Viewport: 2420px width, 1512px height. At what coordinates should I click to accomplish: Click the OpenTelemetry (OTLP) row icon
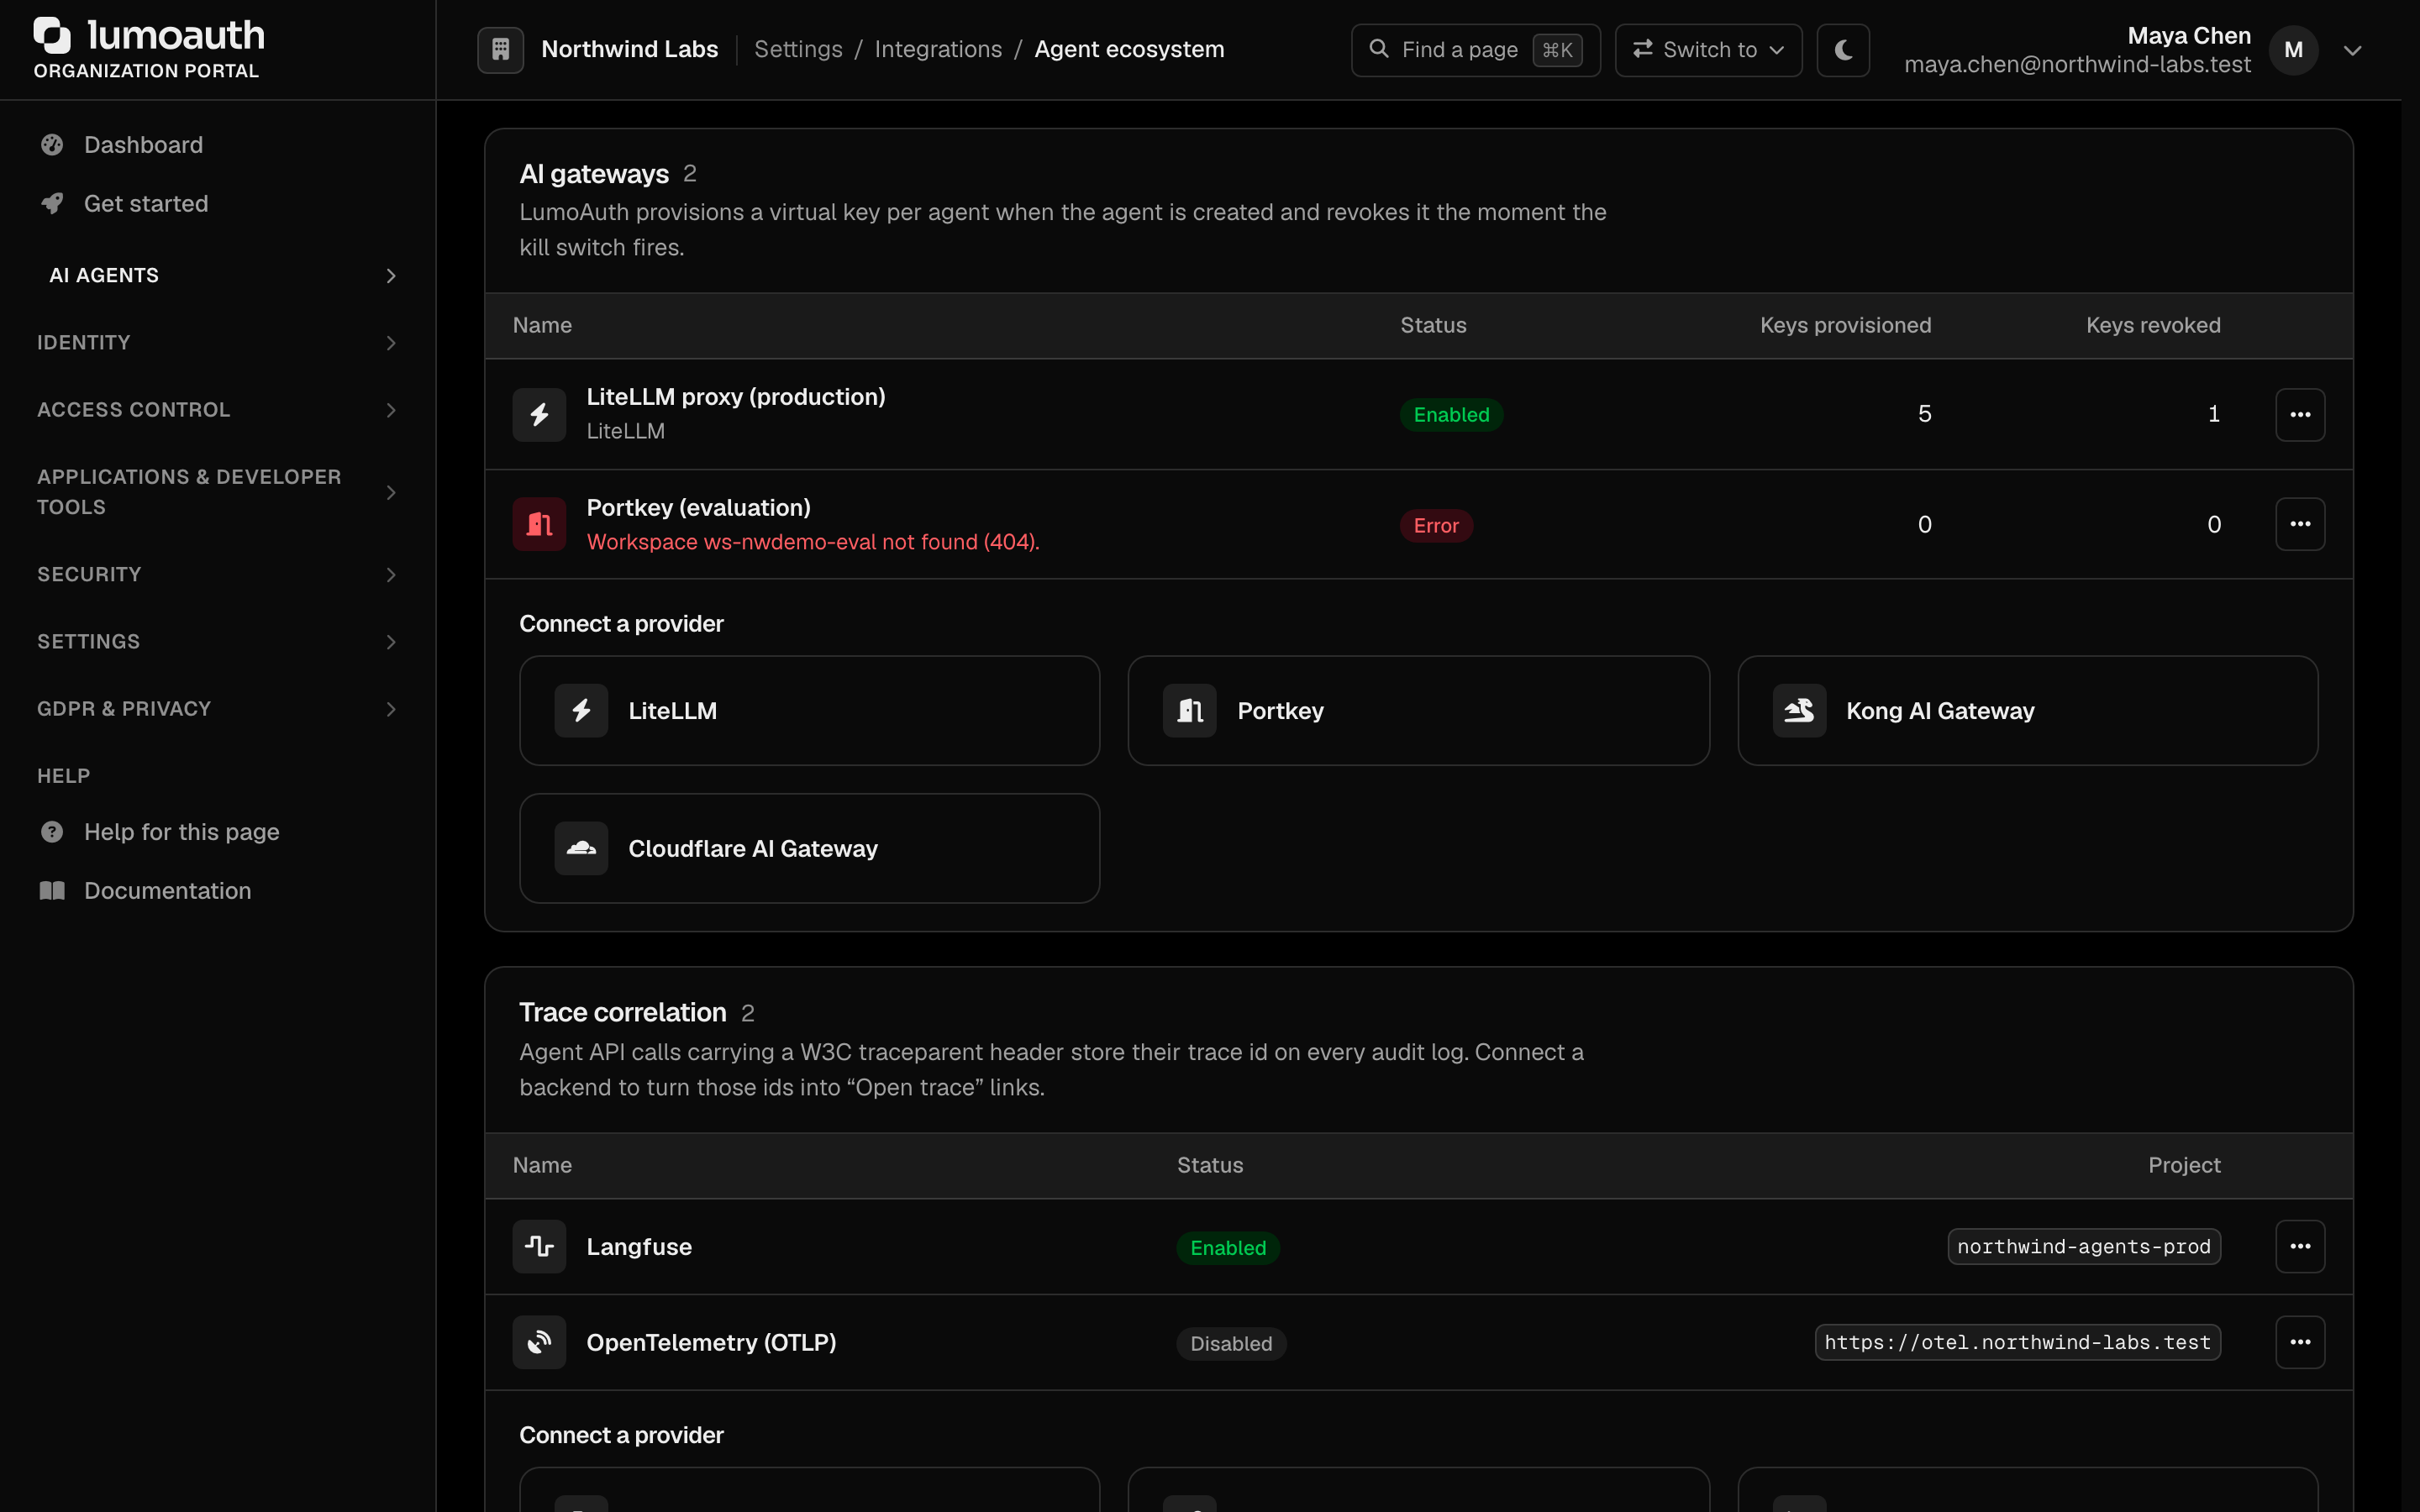(539, 1342)
